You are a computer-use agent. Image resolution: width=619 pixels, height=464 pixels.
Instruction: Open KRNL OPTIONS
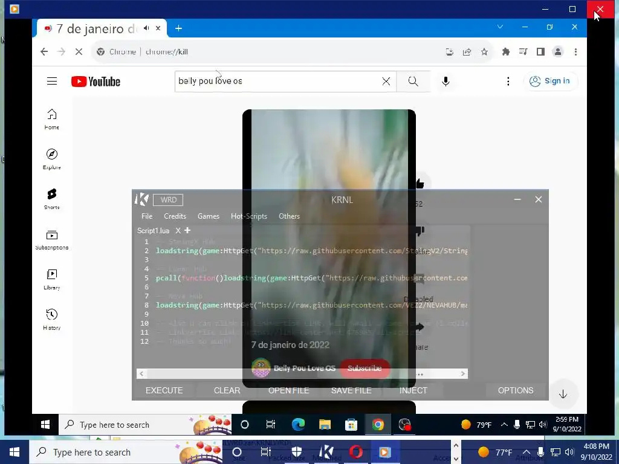pos(516,390)
